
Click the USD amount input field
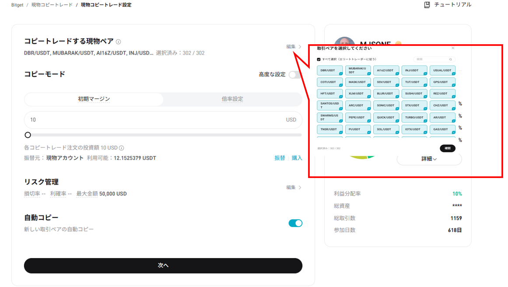(153, 120)
